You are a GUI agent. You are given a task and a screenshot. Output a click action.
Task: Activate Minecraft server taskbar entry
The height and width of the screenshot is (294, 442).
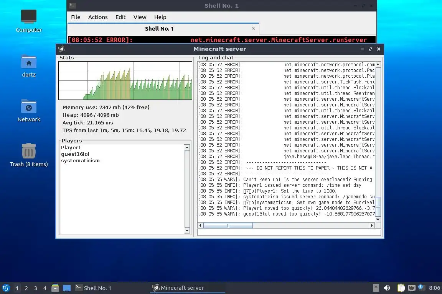click(x=188, y=288)
